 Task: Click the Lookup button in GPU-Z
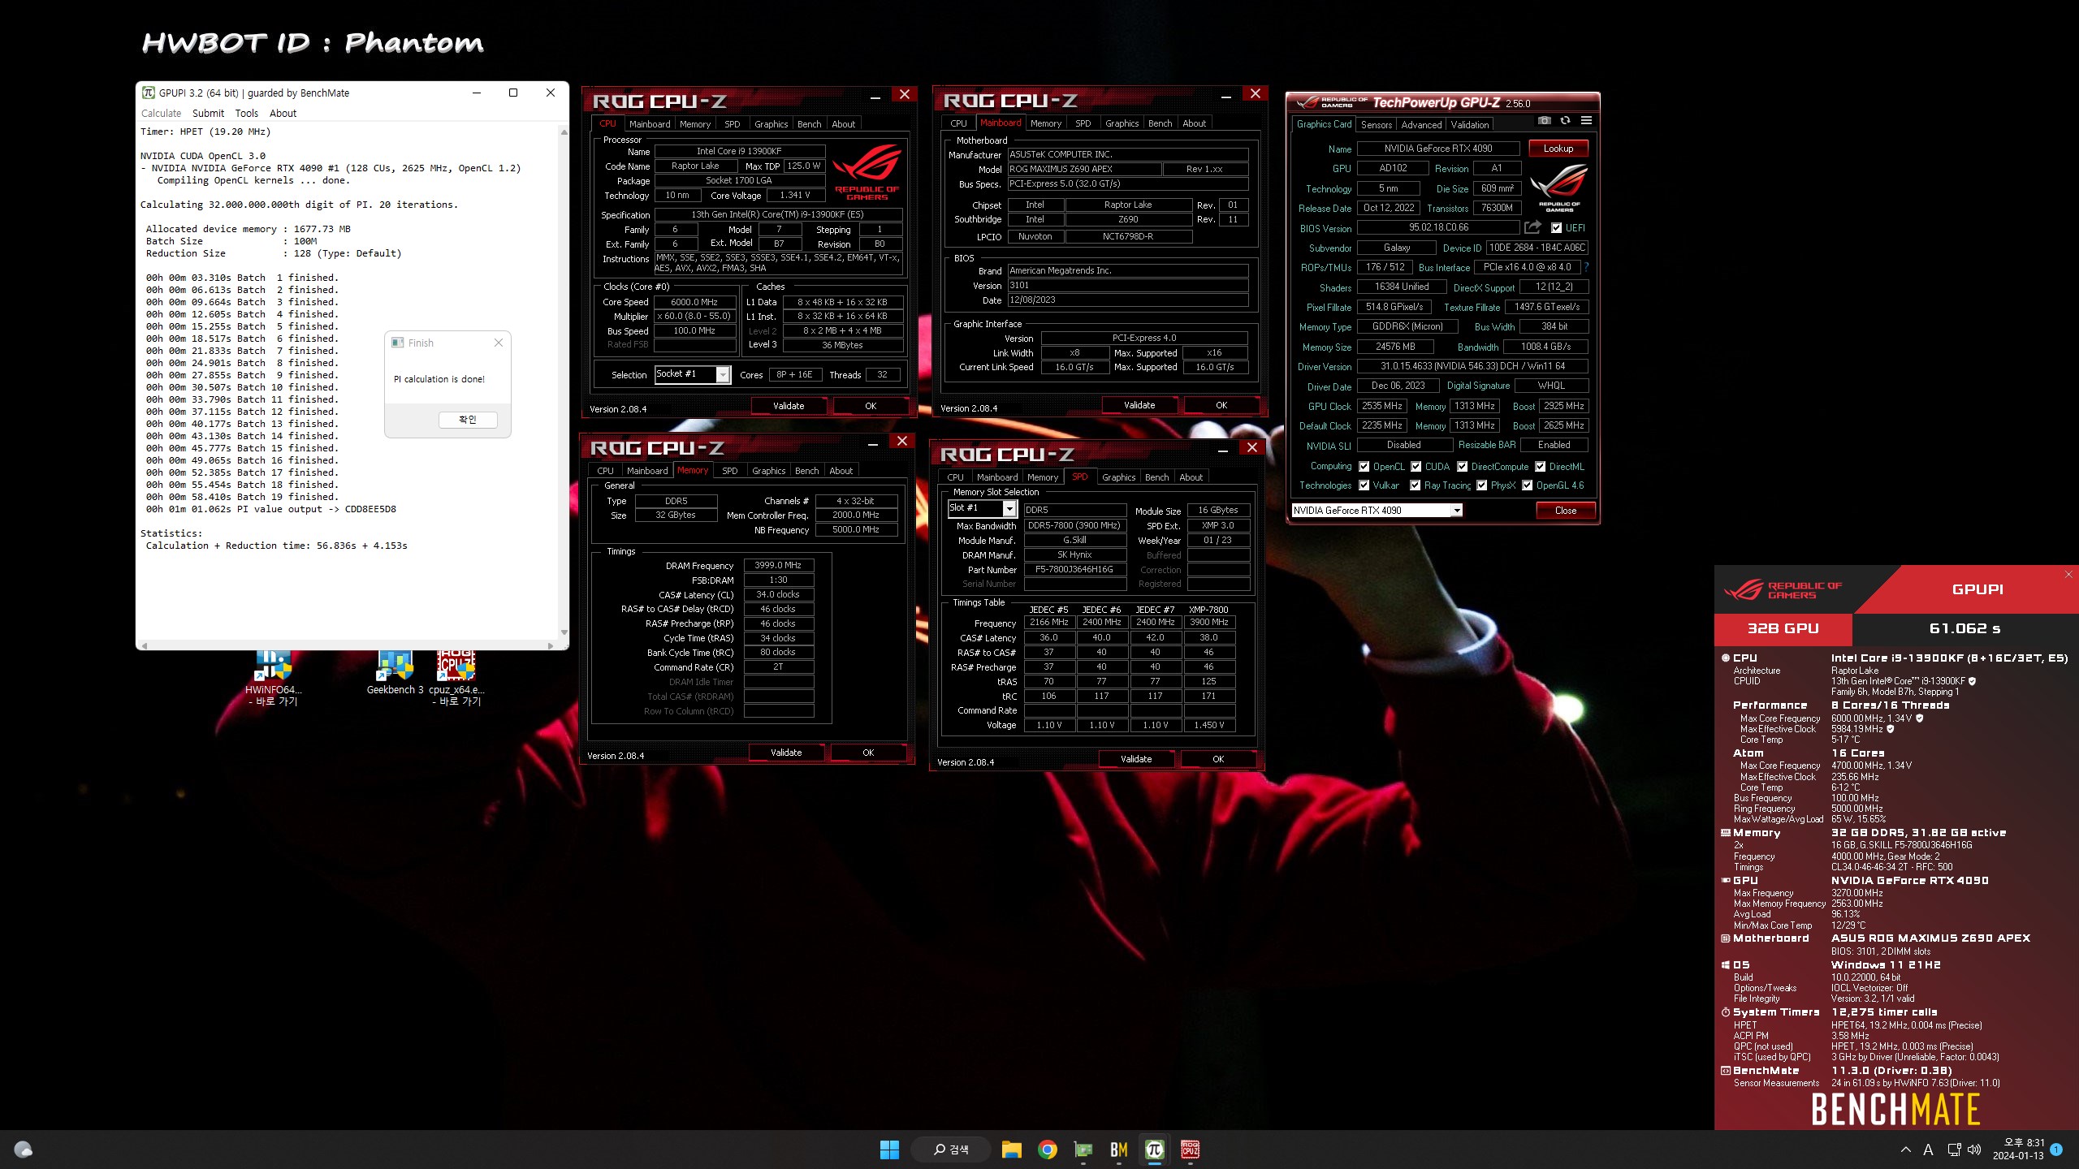click(x=1558, y=149)
